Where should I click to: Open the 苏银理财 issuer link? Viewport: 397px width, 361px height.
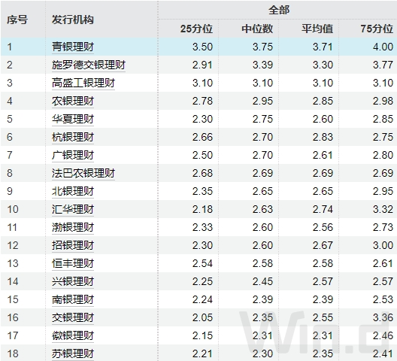click(x=73, y=353)
